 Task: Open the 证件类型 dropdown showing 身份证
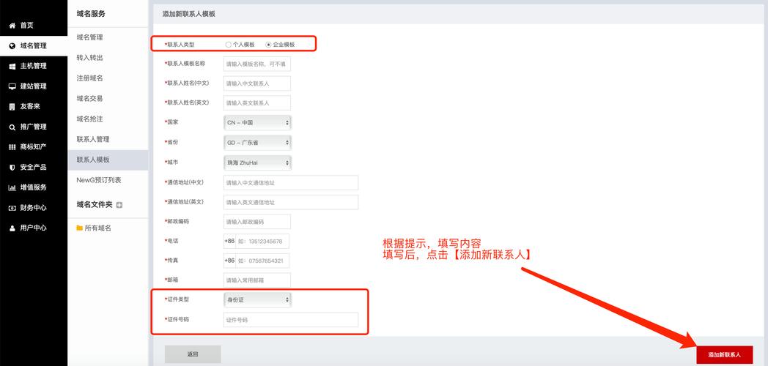pos(256,299)
